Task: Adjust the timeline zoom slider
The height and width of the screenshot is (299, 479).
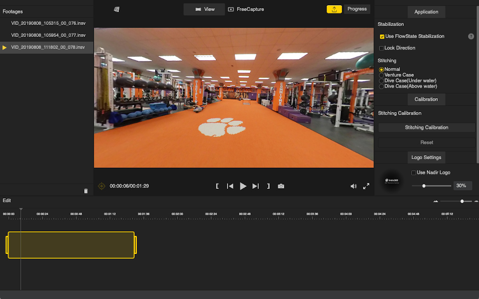Action: (456, 201)
